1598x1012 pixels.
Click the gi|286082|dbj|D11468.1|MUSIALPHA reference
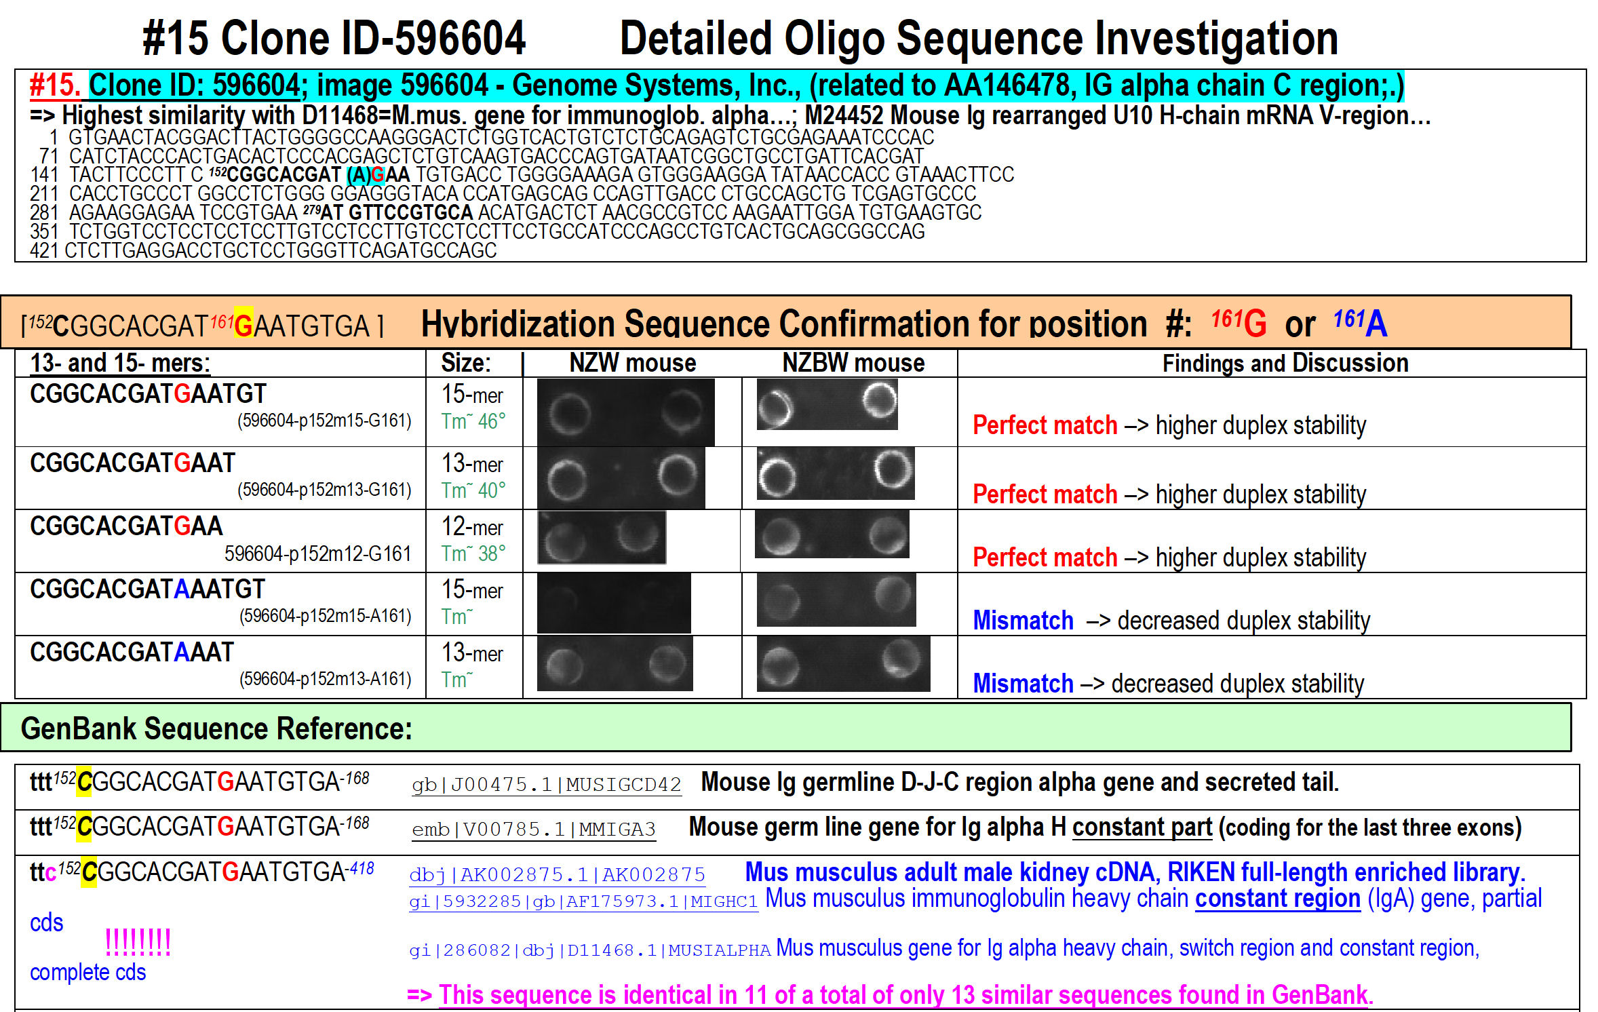tap(589, 950)
